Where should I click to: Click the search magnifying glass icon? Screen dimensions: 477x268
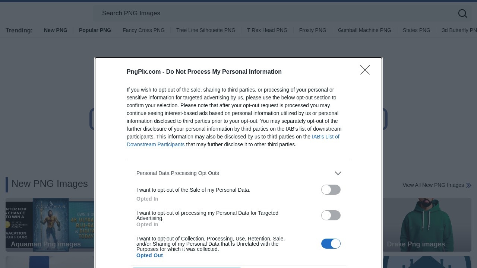(462, 13)
